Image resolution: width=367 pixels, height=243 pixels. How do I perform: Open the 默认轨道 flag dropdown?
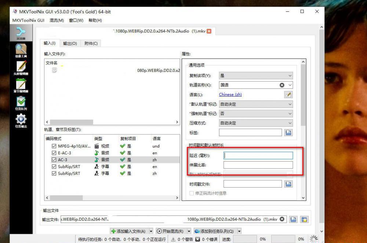click(256, 104)
